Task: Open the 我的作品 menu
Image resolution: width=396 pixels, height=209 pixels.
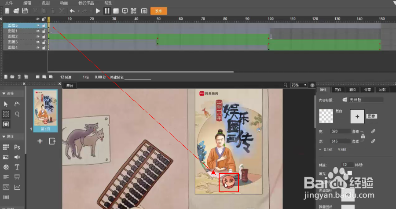Action: coord(86,3)
